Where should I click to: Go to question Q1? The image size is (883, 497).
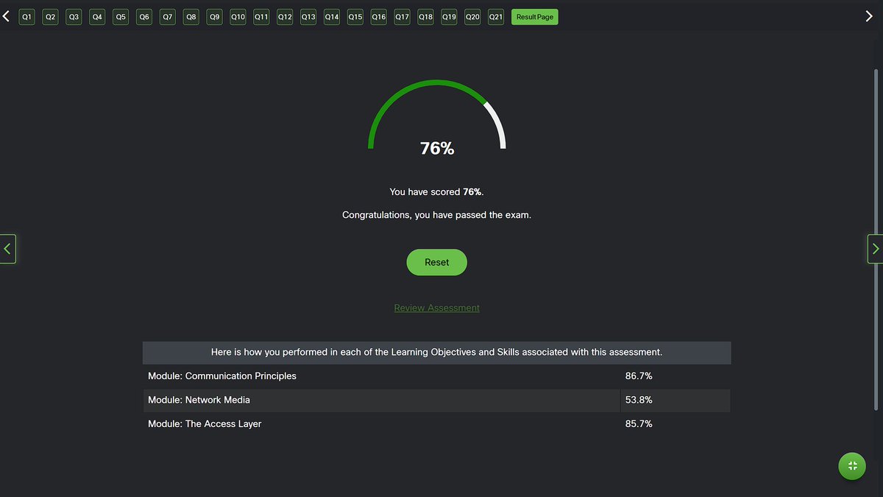[x=27, y=16]
